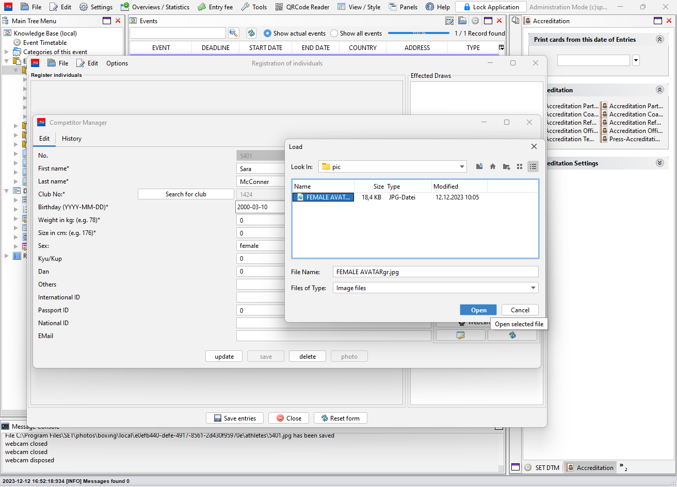Click the events loading progress bar

coord(418,33)
